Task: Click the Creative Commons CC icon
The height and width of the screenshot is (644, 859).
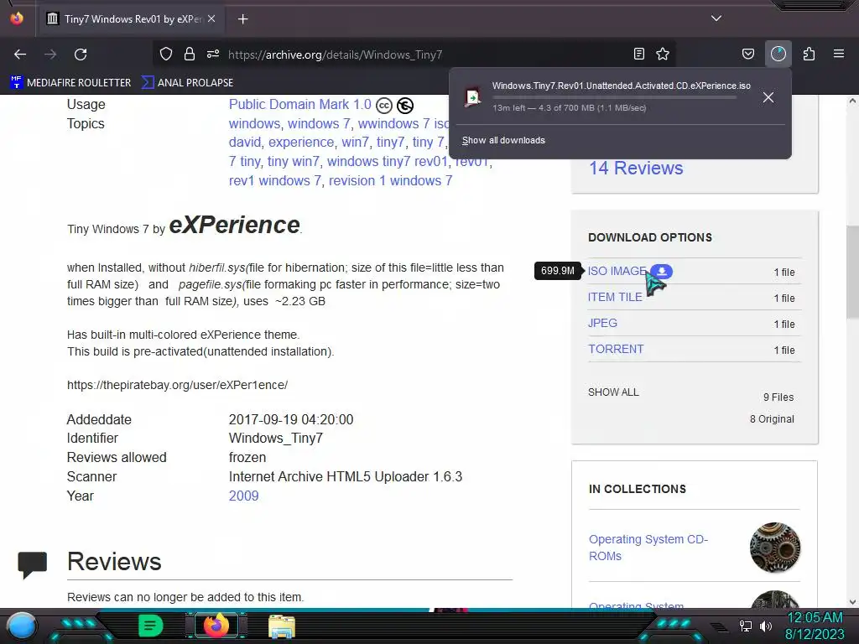Action: (x=383, y=105)
